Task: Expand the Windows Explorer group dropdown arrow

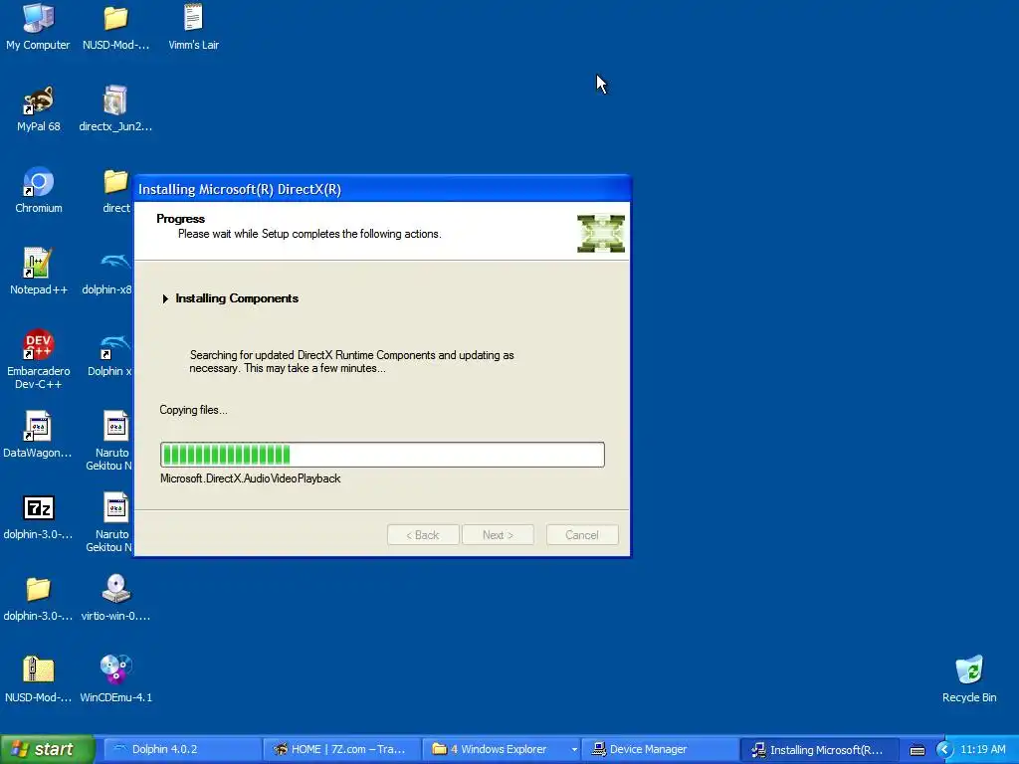Action: (x=574, y=750)
